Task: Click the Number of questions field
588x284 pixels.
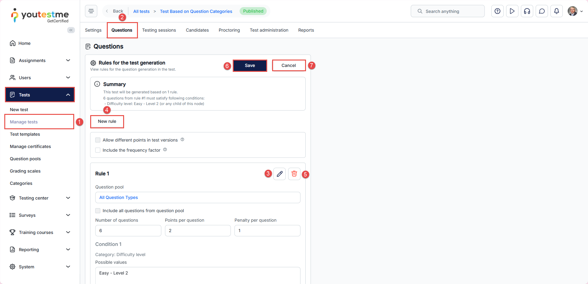Action: click(x=128, y=231)
